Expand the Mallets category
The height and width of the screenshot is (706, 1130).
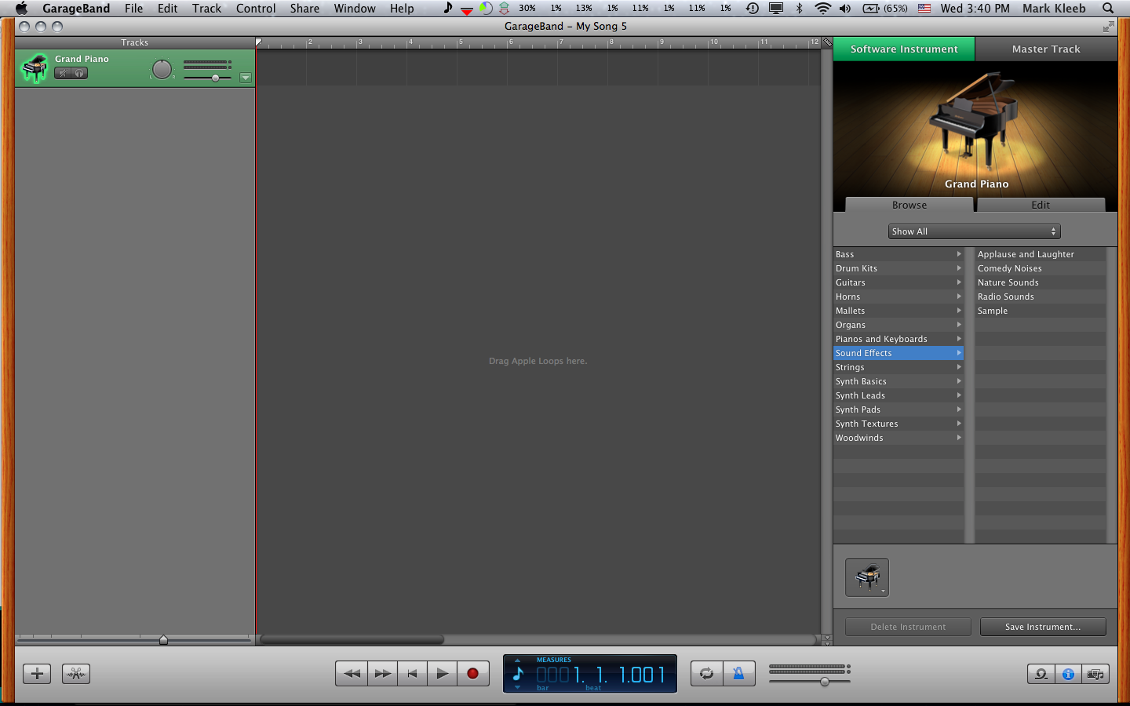coord(899,311)
